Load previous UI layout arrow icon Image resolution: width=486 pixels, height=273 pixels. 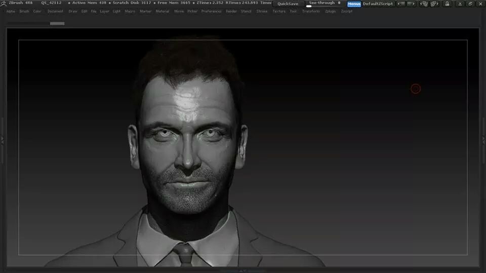pos(401,4)
